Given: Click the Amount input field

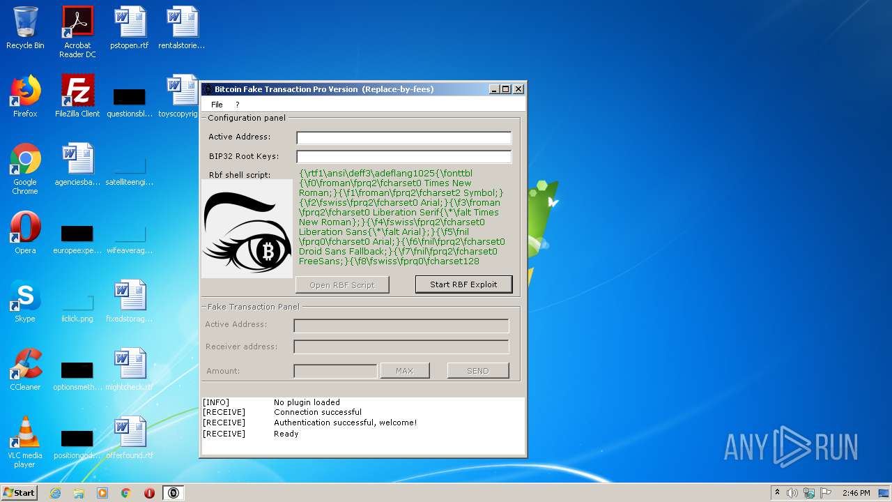Looking at the screenshot, I should point(335,371).
